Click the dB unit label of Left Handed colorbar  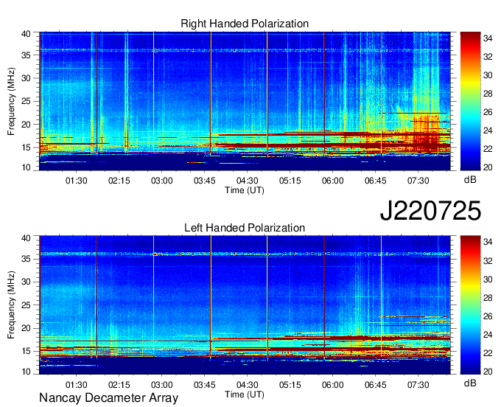(x=470, y=383)
